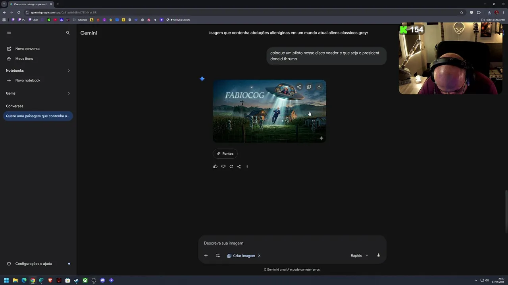Image resolution: width=508 pixels, height=285 pixels.
Task: Click the Fontes sources button
Action: click(225, 154)
